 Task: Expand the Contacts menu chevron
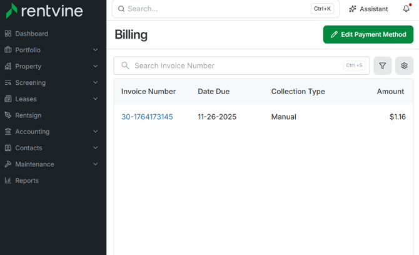[96, 148]
